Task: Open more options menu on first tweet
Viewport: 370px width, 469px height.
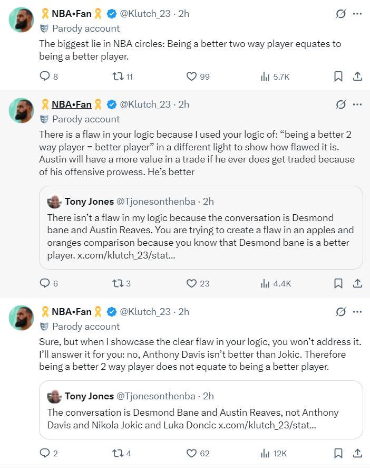Action: point(358,14)
